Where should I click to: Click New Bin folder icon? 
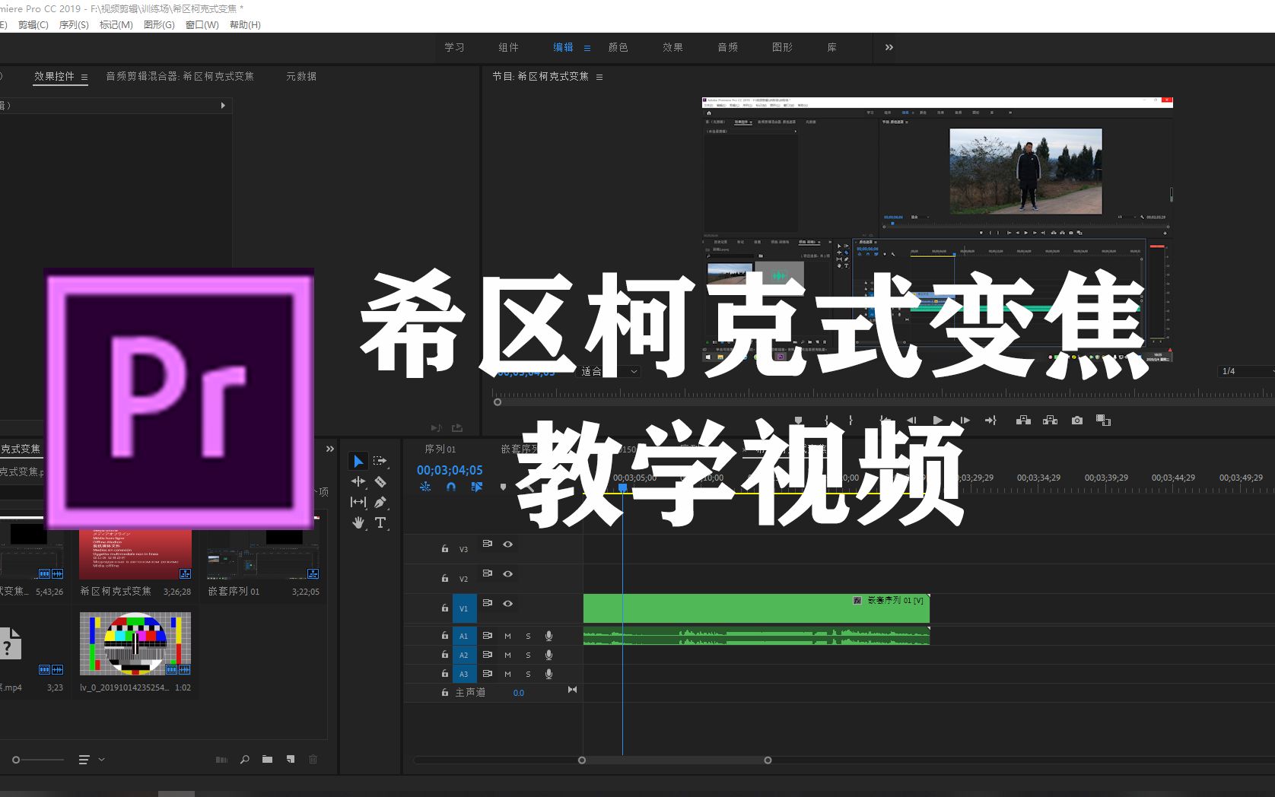(267, 759)
